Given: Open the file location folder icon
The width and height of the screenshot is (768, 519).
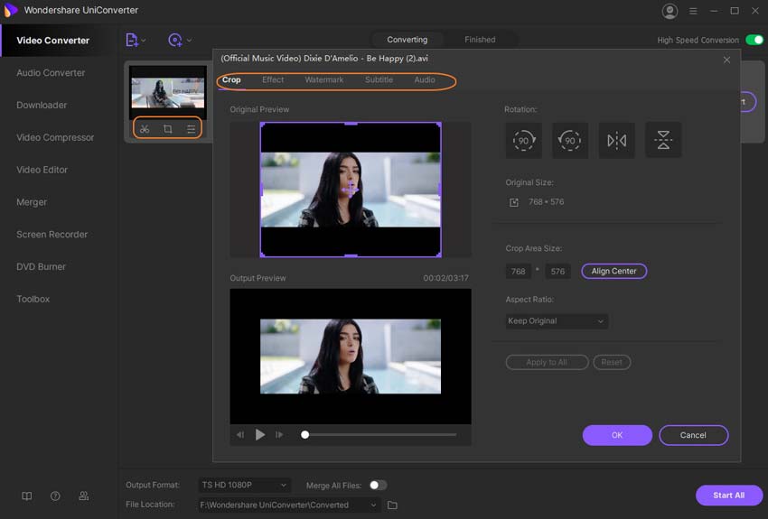Looking at the screenshot, I should 392,505.
